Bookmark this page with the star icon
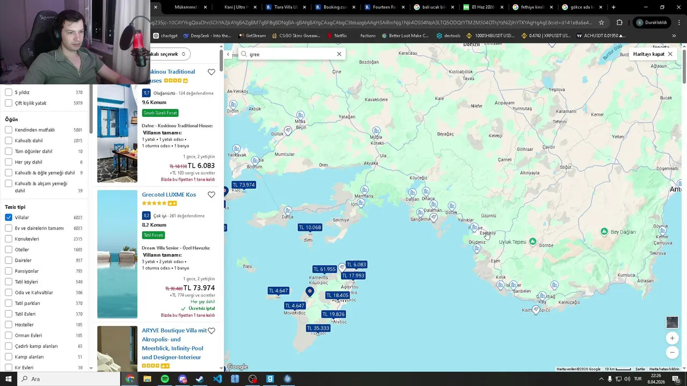The image size is (687, 386). [602, 23]
